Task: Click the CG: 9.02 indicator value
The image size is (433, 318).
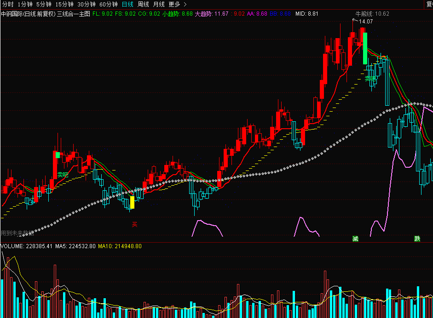Action: pyautogui.click(x=149, y=14)
